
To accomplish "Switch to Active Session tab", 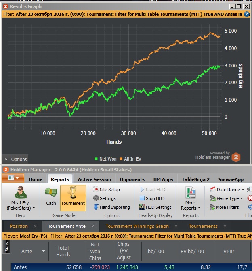I will tap(94, 179).
